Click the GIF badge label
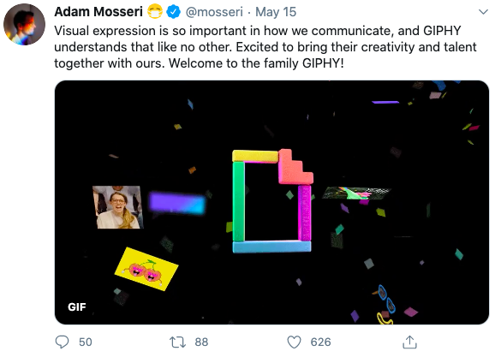This screenshot has height=357, width=501. [77, 306]
